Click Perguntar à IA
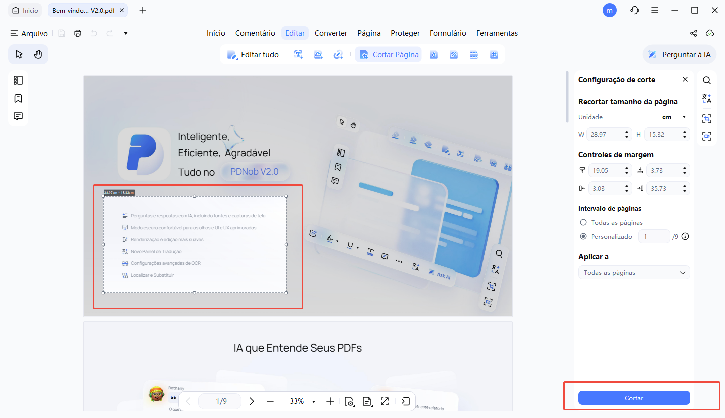Image resolution: width=725 pixels, height=418 pixels. click(x=679, y=54)
